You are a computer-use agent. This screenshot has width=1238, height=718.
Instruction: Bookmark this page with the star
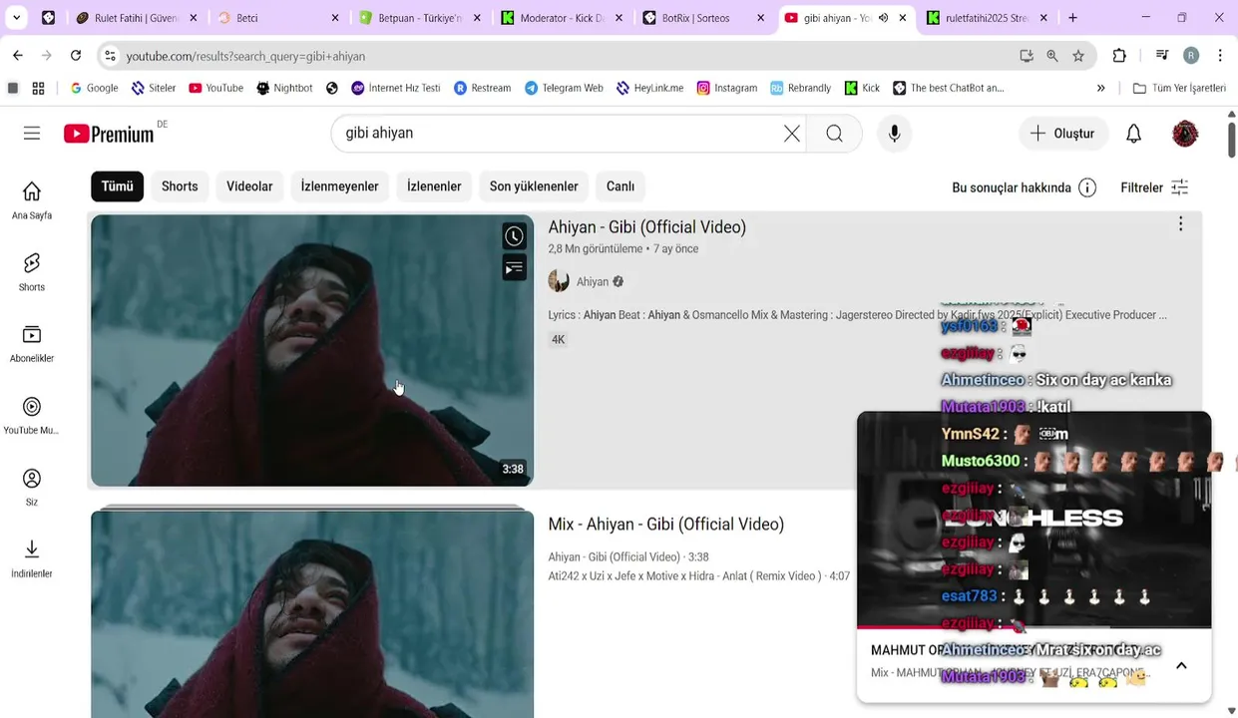[x=1078, y=56]
